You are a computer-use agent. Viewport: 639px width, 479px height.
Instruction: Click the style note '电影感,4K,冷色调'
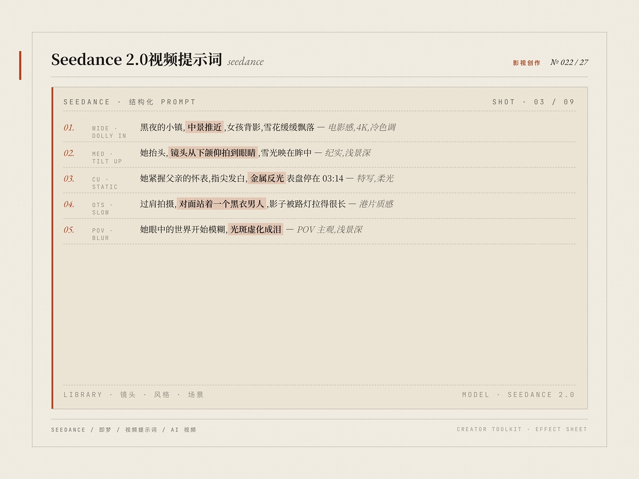(362, 127)
